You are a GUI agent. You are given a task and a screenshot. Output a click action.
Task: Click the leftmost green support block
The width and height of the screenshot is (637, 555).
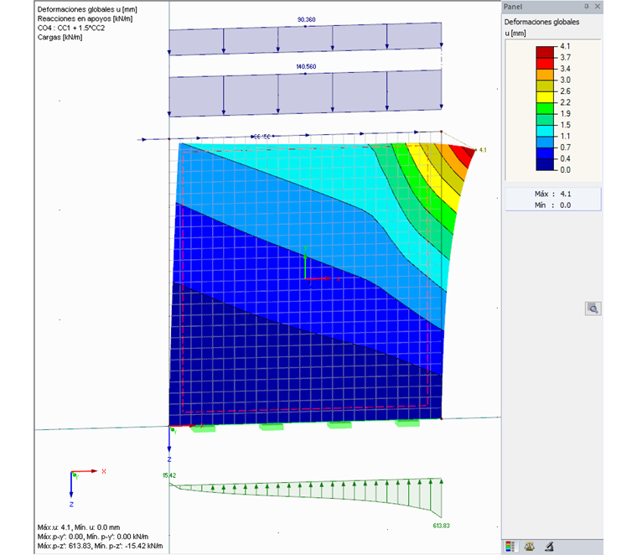click(x=203, y=428)
